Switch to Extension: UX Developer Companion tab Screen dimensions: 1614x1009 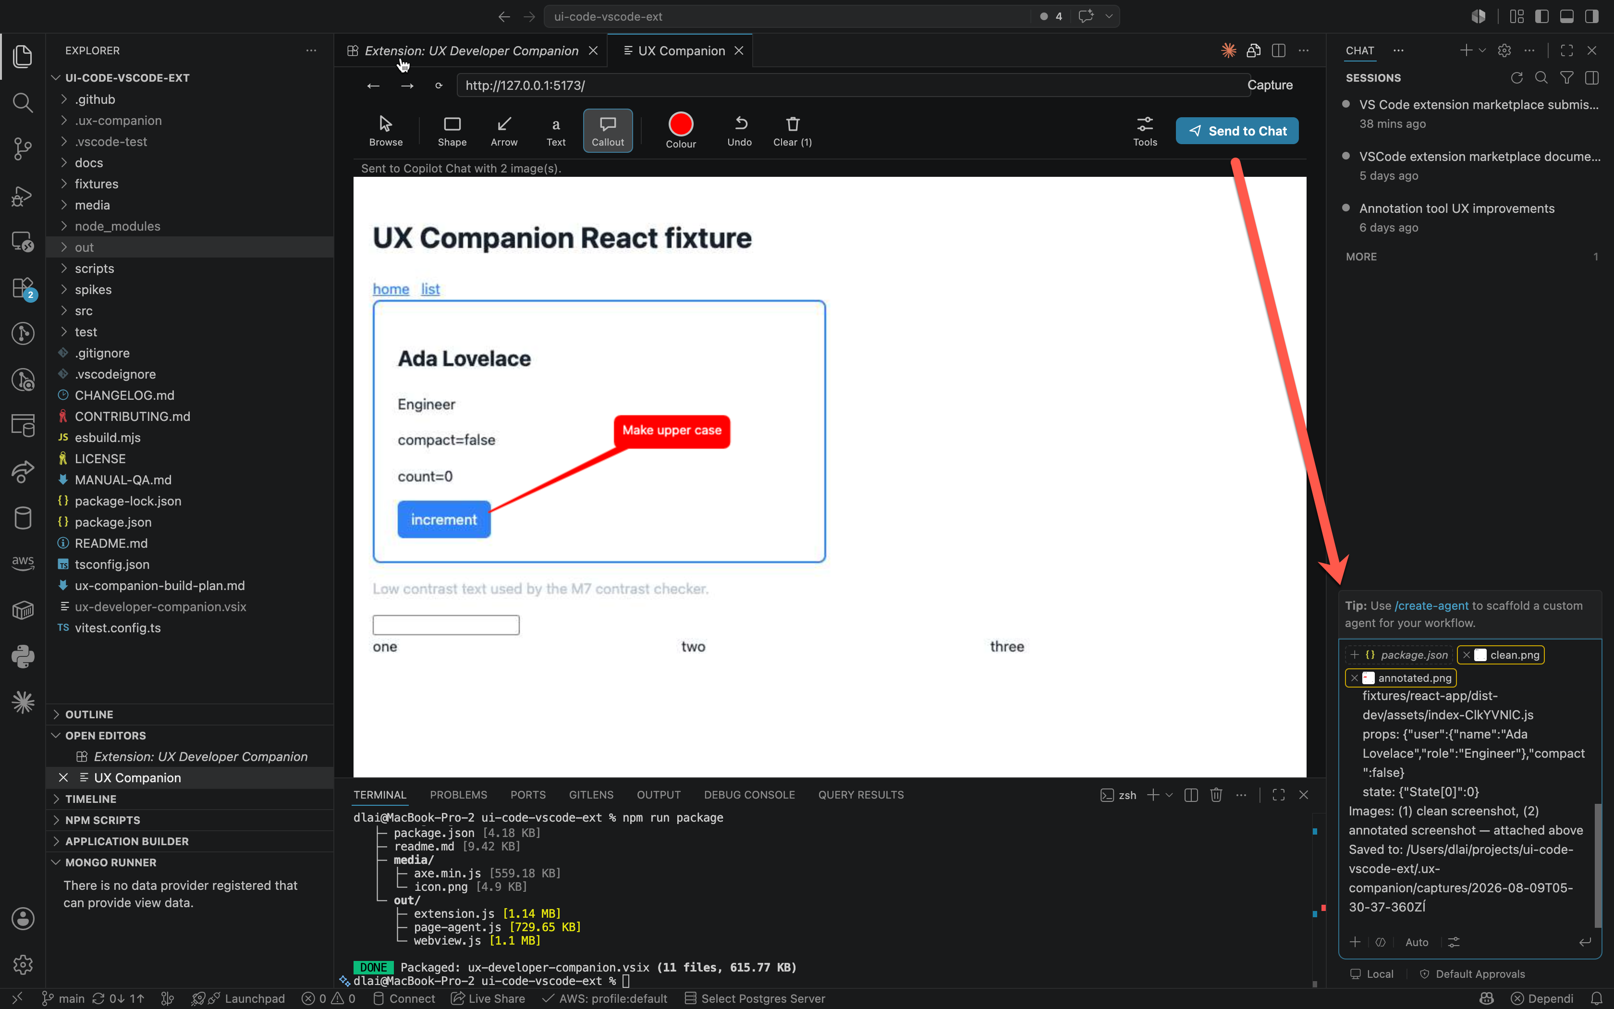point(471,51)
